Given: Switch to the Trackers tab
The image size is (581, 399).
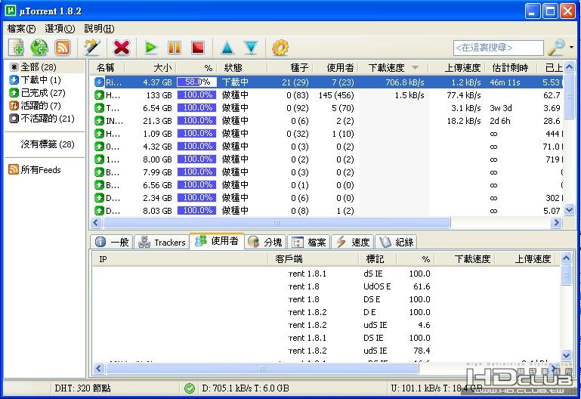Looking at the screenshot, I should pos(162,243).
